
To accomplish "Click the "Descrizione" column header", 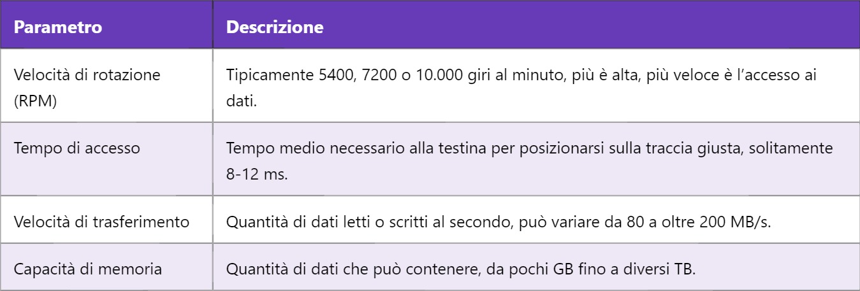I will click(x=275, y=29).
